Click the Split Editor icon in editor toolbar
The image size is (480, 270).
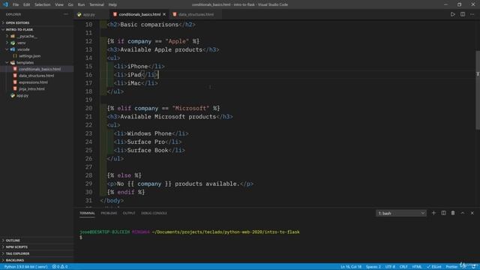[463, 14]
